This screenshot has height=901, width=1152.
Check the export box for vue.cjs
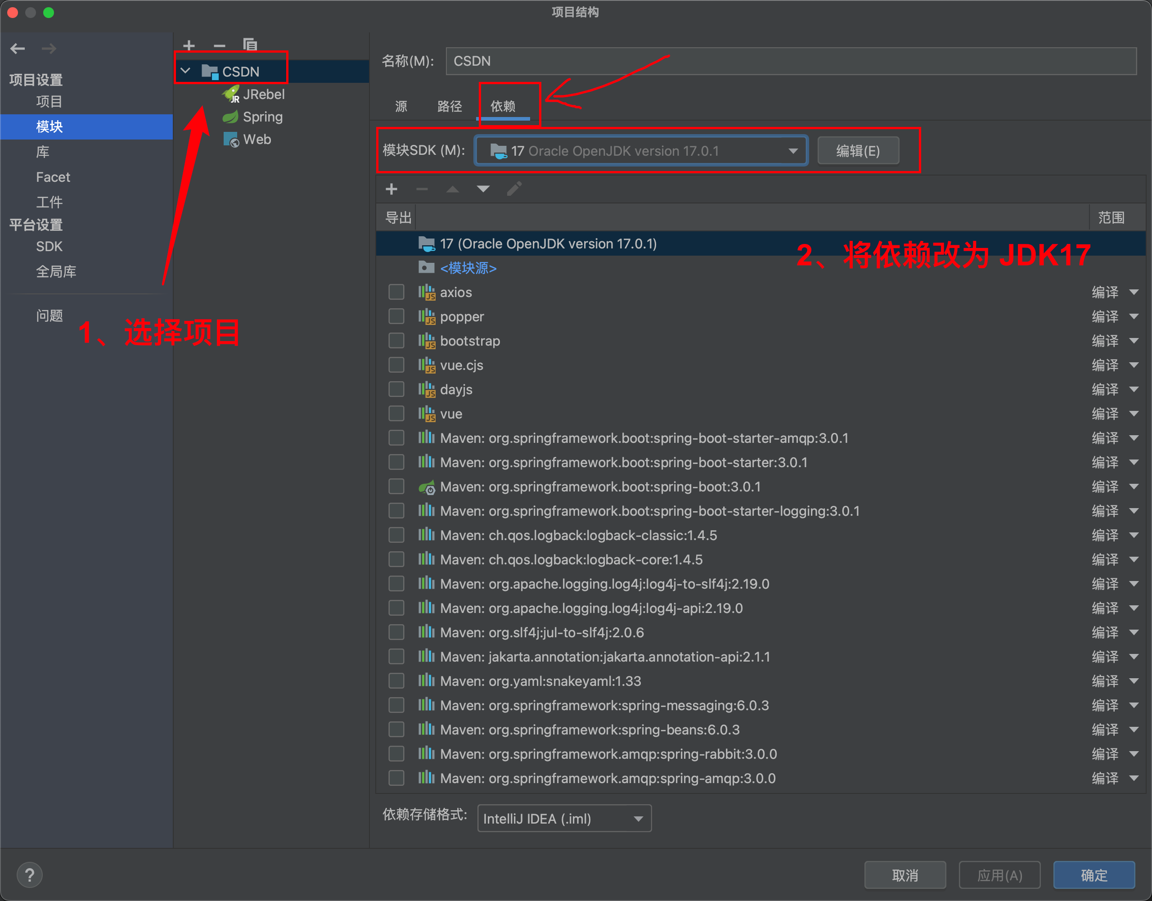(396, 365)
